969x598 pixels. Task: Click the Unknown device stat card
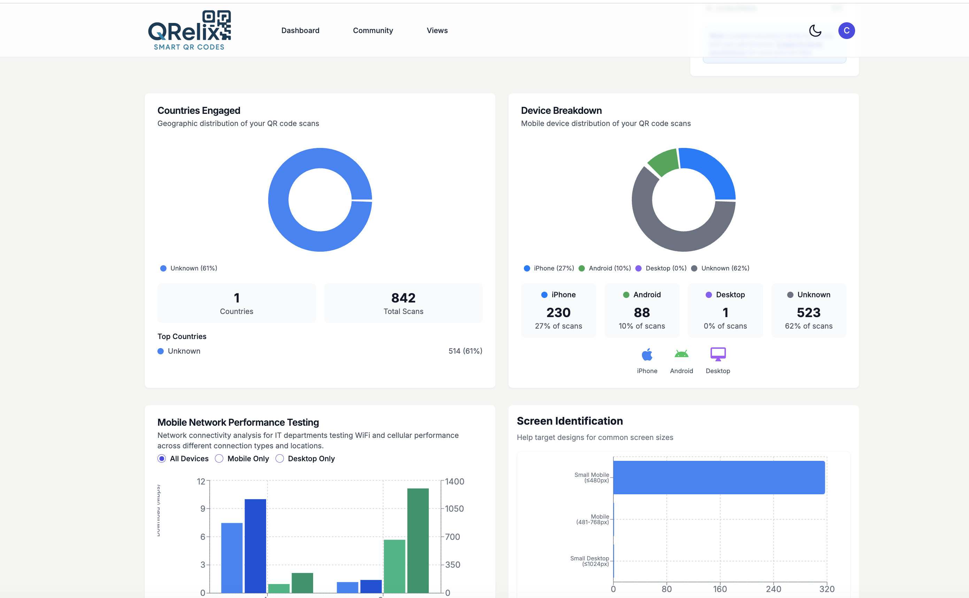808,311
